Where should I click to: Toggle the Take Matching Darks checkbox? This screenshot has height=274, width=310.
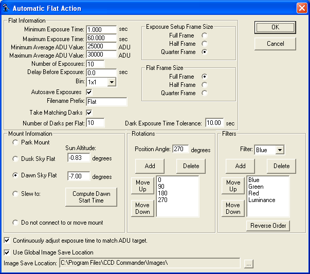(x=89, y=113)
